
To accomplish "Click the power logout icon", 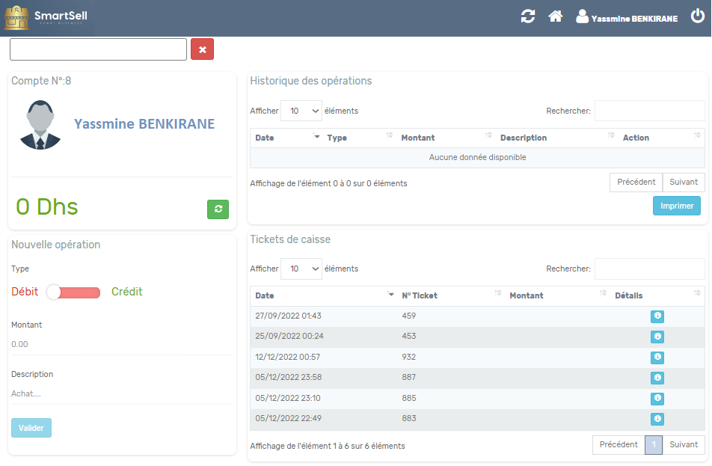I will (x=698, y=16).
